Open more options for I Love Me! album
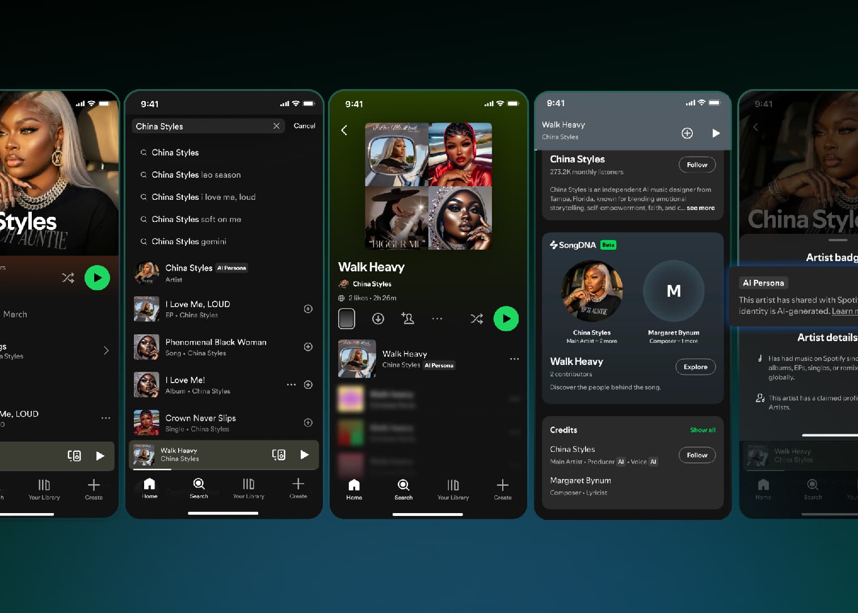Image resolution: width=858 pixels, height=613 pixels. (x=291, y=385)
